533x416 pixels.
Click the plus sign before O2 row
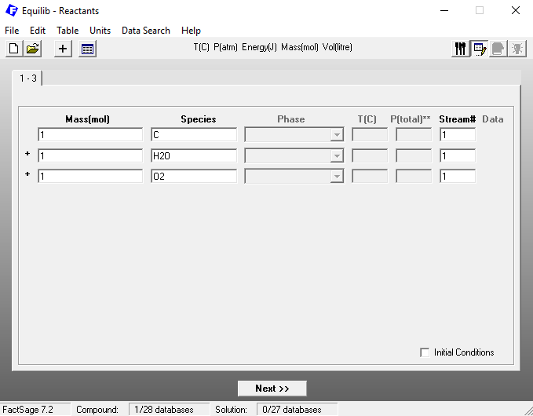(27, 174)
